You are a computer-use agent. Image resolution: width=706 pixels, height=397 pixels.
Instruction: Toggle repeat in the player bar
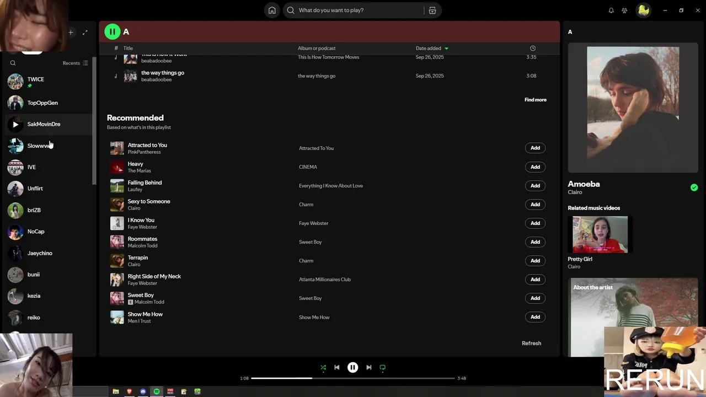pos(382,367)
